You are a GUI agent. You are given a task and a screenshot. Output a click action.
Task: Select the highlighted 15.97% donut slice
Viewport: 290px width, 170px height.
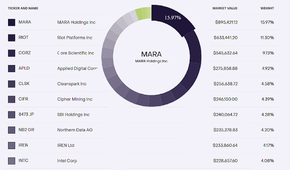click(x=172, y=19)
